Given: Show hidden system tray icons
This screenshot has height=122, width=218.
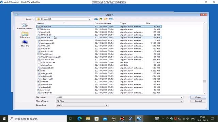Looking at the screenshot, I should tap(163, 119).
